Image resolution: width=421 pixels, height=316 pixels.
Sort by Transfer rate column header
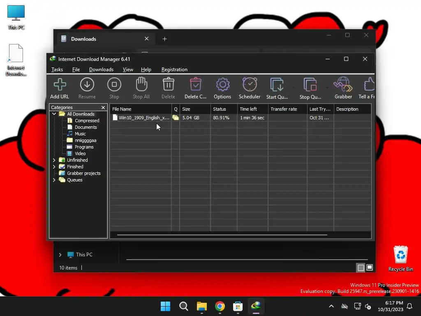point(287,109)
